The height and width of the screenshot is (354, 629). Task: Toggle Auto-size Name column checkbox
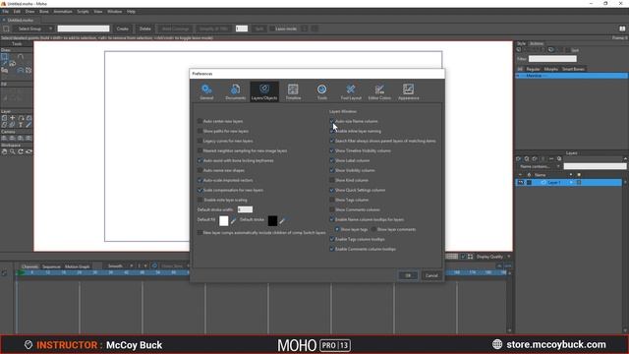332,121
